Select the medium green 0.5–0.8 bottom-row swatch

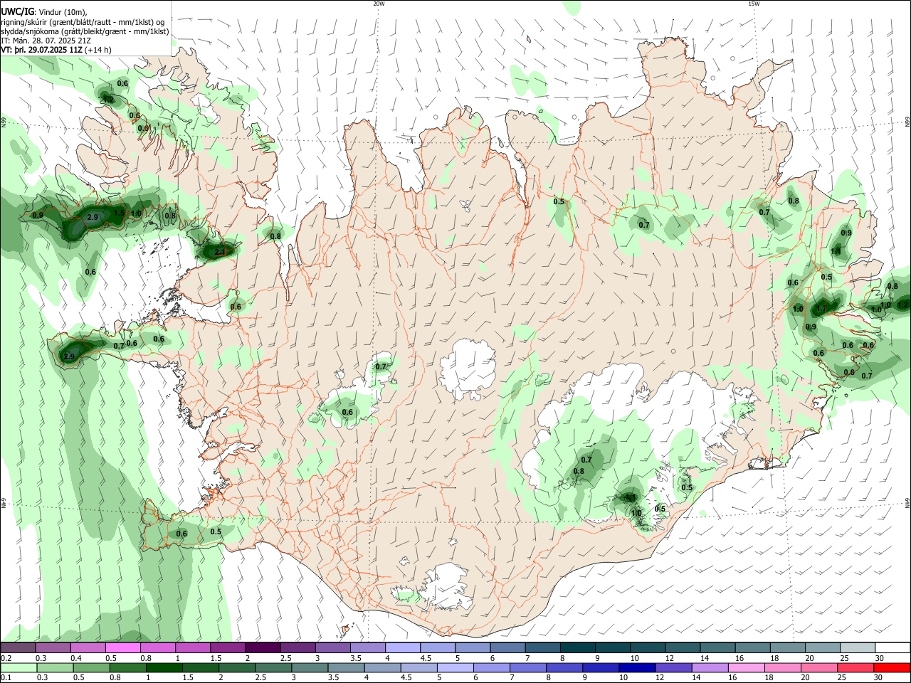pyautogui.click(x=91, y=668)
